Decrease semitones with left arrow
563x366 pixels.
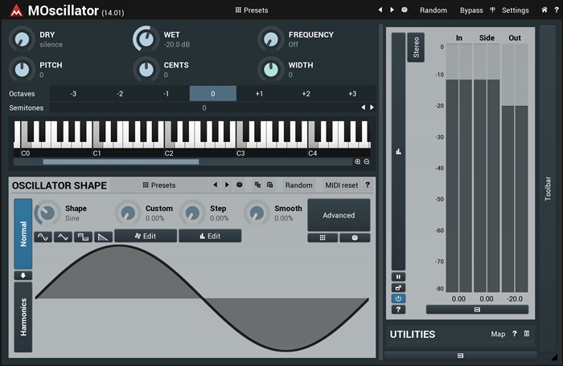363,108
